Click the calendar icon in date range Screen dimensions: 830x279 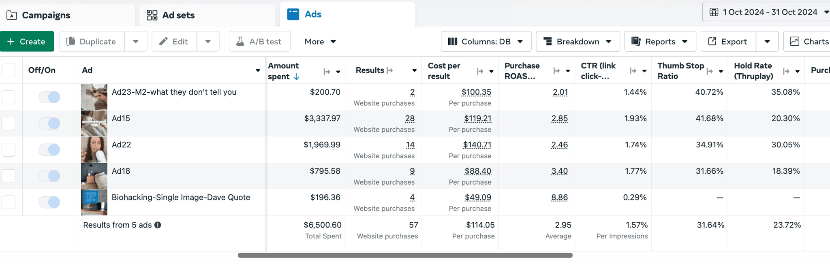(714, 12)
